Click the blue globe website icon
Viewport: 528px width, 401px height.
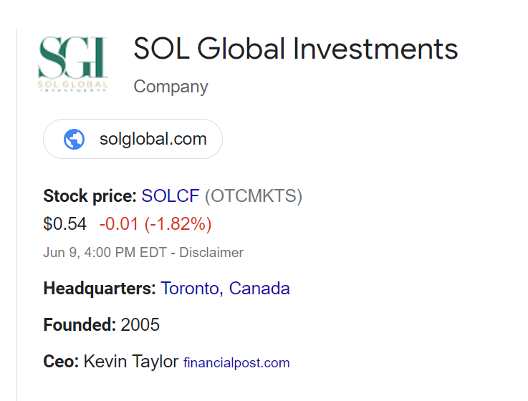point(74,139)
